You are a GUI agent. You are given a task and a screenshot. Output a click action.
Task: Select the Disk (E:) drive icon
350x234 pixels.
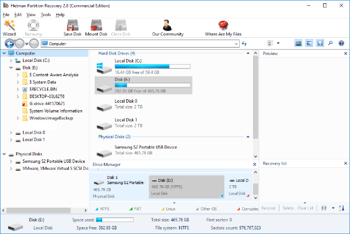pyautogui.click(x=104, y=88)
